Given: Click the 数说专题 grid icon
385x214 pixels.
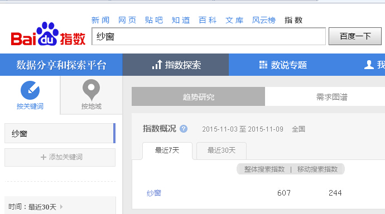Looking at the screenshot, I should [x=263, y=65].
